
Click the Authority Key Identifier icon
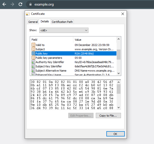coord(33,62)
